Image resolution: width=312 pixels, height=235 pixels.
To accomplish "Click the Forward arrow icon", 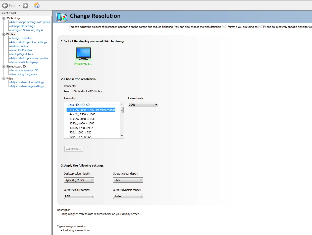I will pyautogui.click(x=25, y=5).
